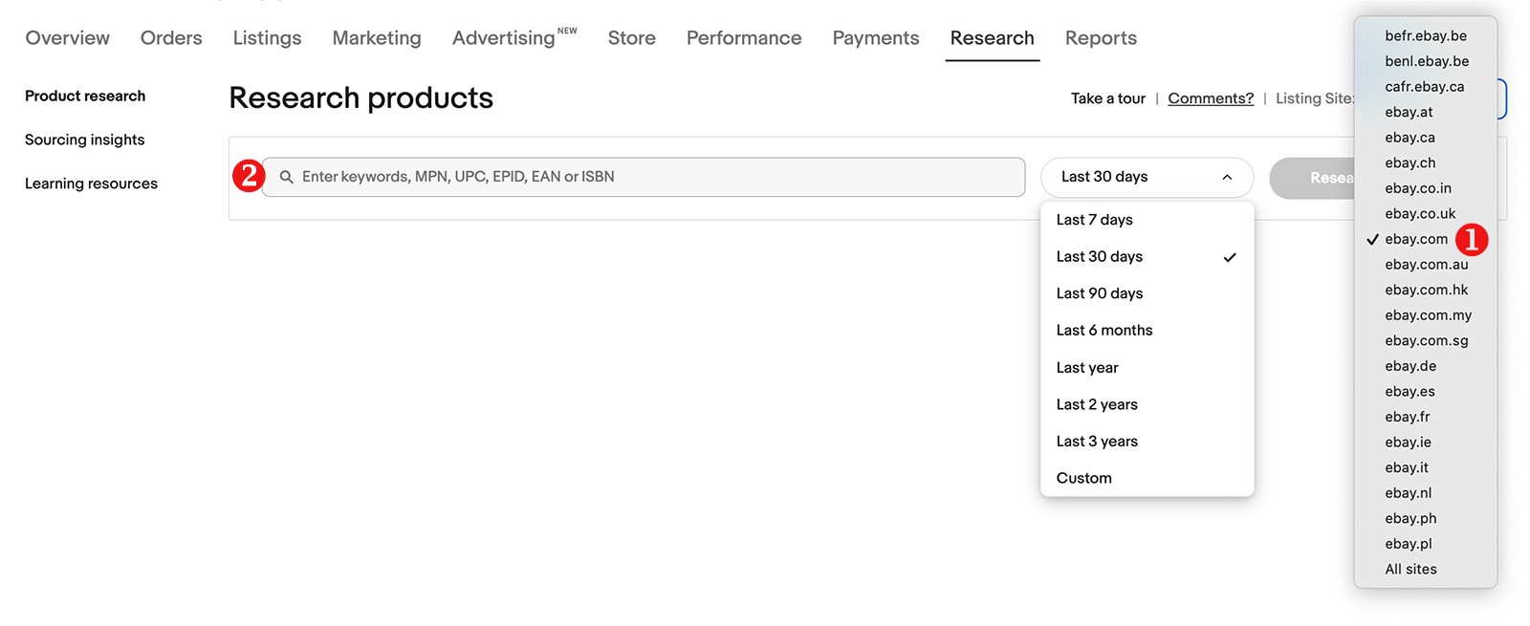The image size is (1530, 626).
Task: Click the magnifying glass search icon
Action: 286,177
